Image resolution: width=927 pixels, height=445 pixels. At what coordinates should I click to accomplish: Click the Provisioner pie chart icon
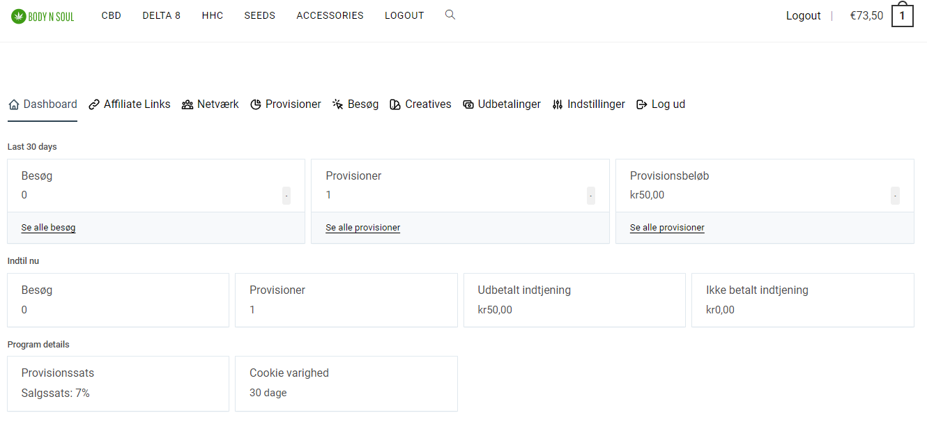pos(256,104)
